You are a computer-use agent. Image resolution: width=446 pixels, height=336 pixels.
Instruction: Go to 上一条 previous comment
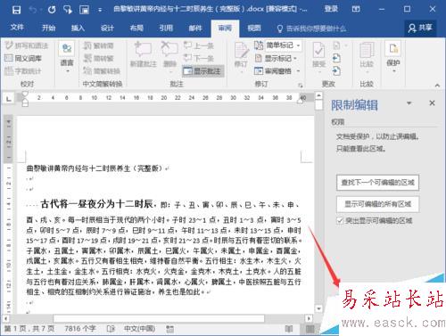click(198, 45)
